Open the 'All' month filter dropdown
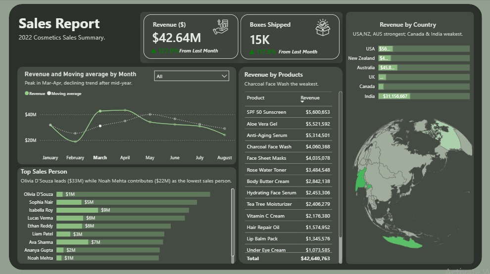The height and width of the screenshot is (274, 490). coord(192,76)
